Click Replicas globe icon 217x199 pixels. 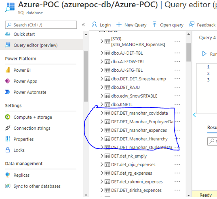point(8,175)
